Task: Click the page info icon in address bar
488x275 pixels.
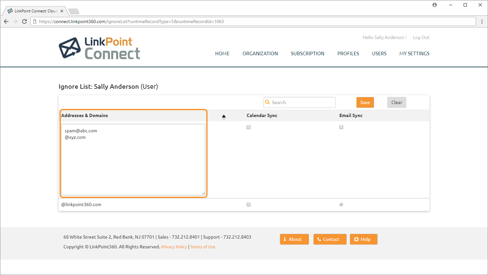Action: pos(35,21)
